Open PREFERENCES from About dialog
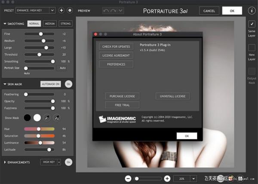Image resolution: width=258 pixels, height=184 pixels. 116,64
